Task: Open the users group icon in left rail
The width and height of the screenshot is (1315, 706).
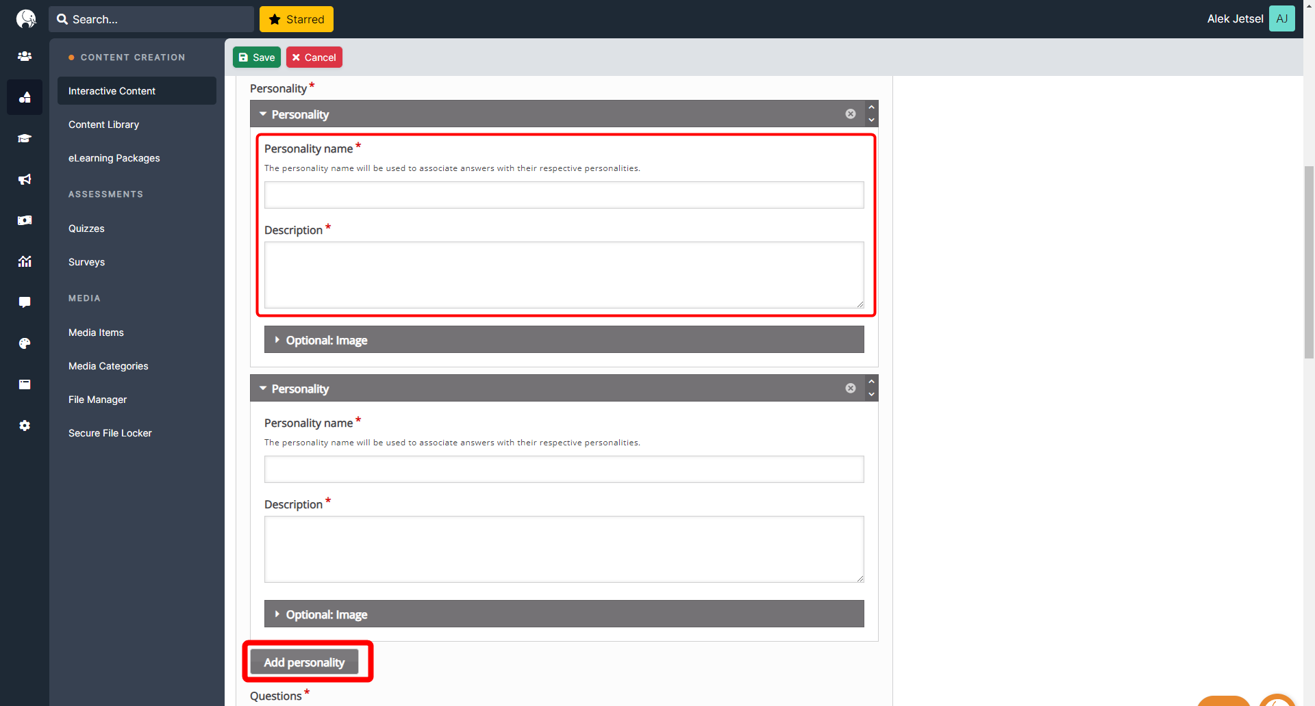Action: point(25,56)
